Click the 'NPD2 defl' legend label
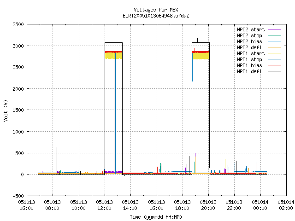This screenshot has width=295, height=221. click(249, 47)
